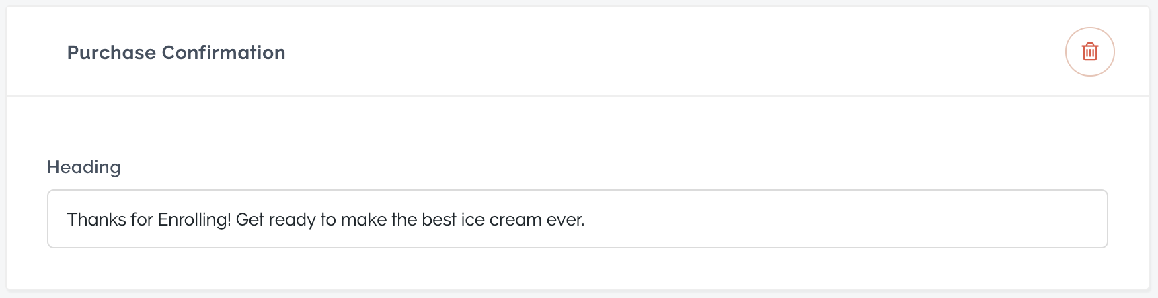Remove this section using the trash button

click(x=1089, y=52)
